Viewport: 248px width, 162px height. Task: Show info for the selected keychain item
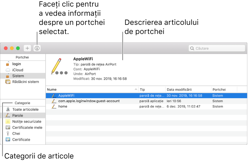pos(37,48)
